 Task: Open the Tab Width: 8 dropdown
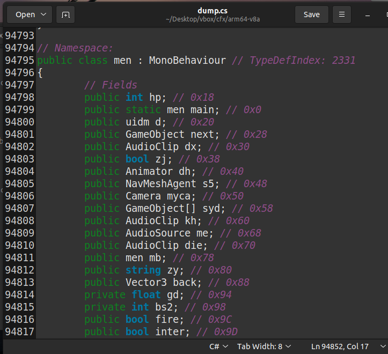coord(264,346)
